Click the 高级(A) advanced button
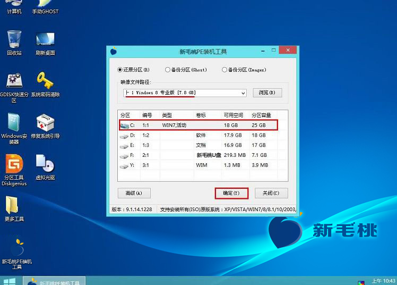Viewport: 397px width, 285px height. click(x=134, y=193)
